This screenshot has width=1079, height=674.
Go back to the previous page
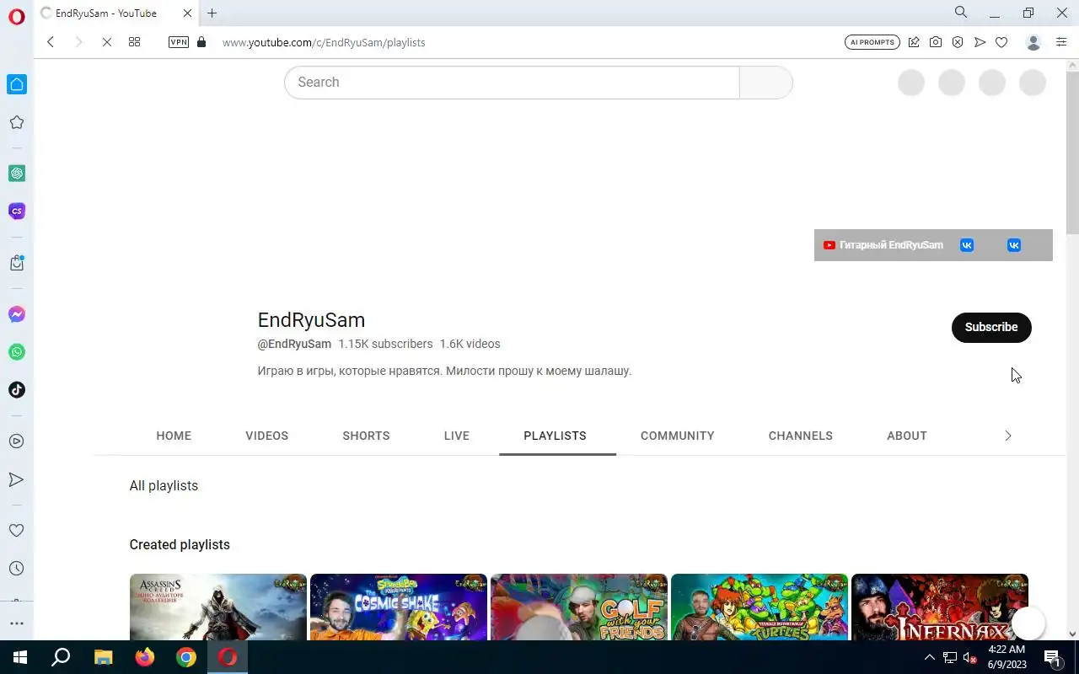coord(51,42)
